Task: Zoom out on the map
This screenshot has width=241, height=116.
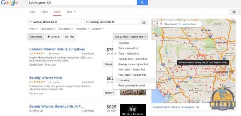Action: 154,25
